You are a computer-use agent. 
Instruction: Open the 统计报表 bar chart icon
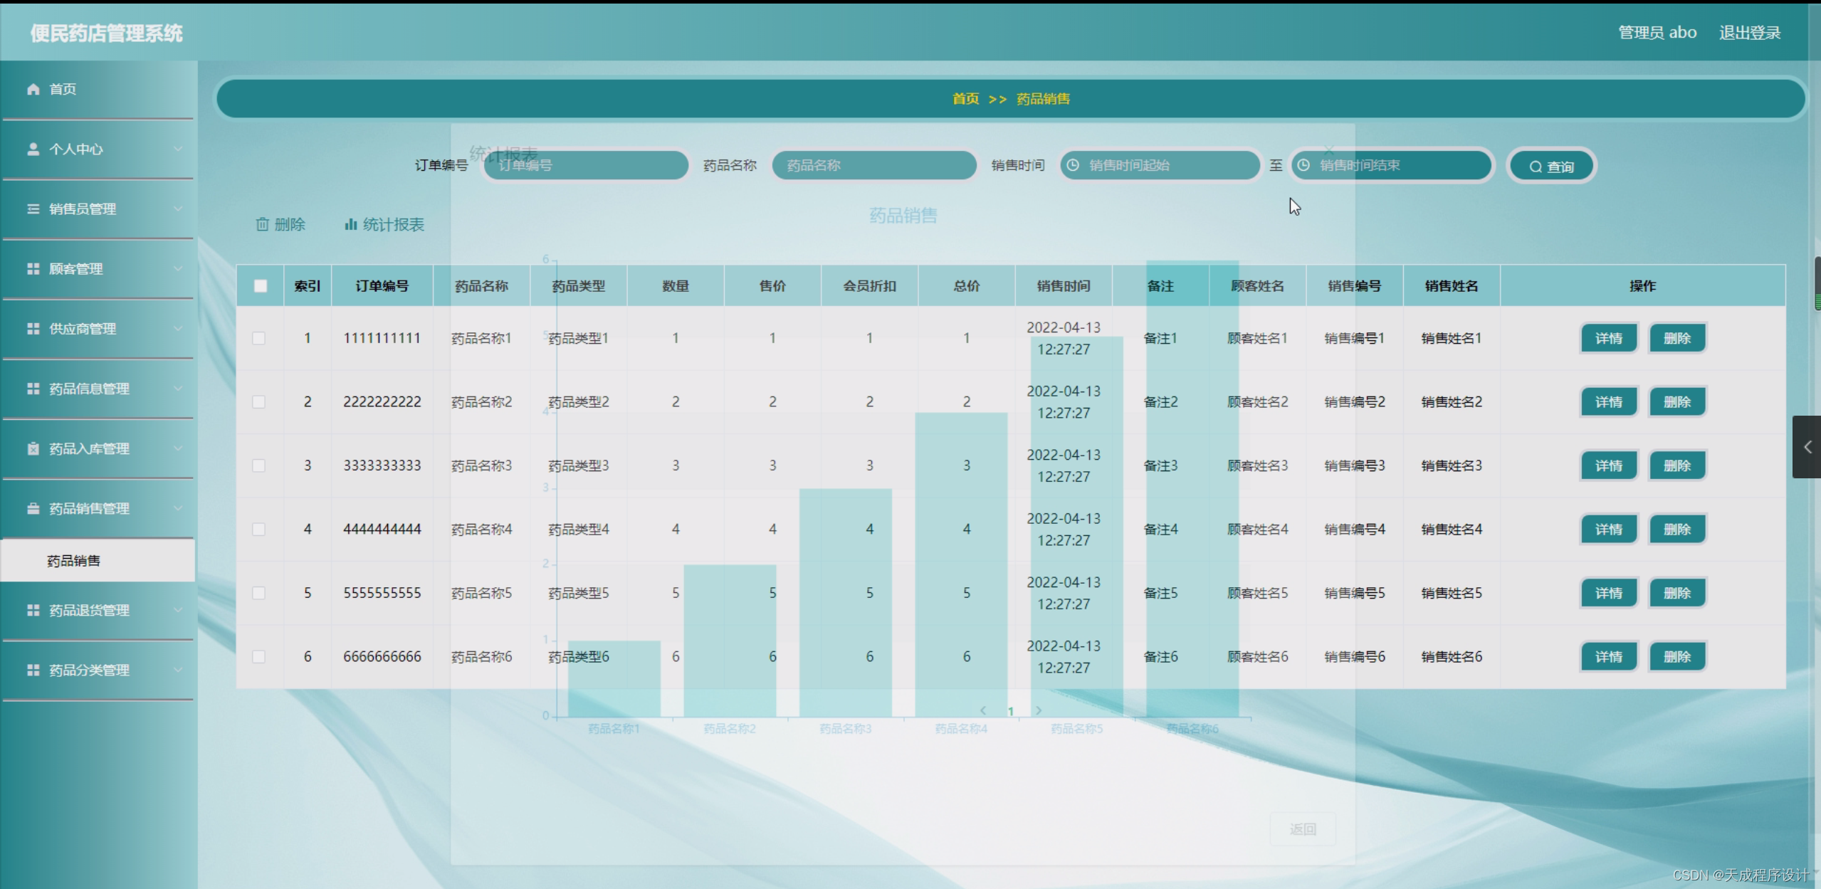point(350,224)
